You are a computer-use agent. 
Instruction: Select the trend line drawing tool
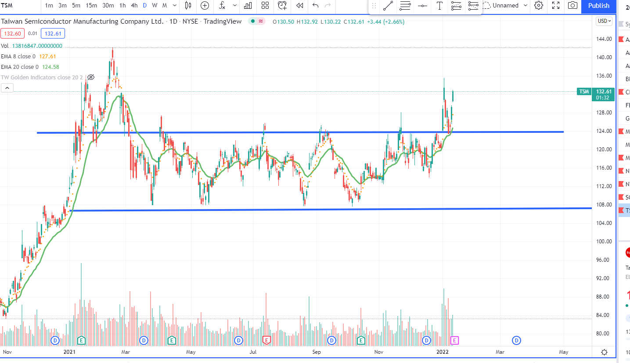[388, 6]
